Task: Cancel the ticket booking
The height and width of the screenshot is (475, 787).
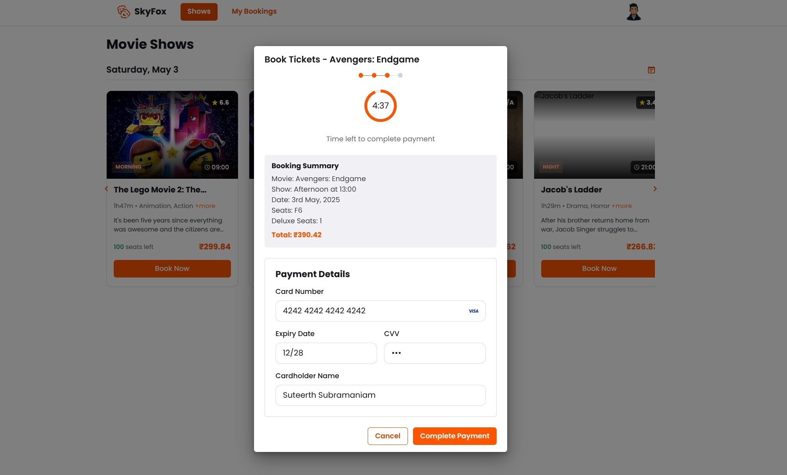Action: [x=388, y=436]
